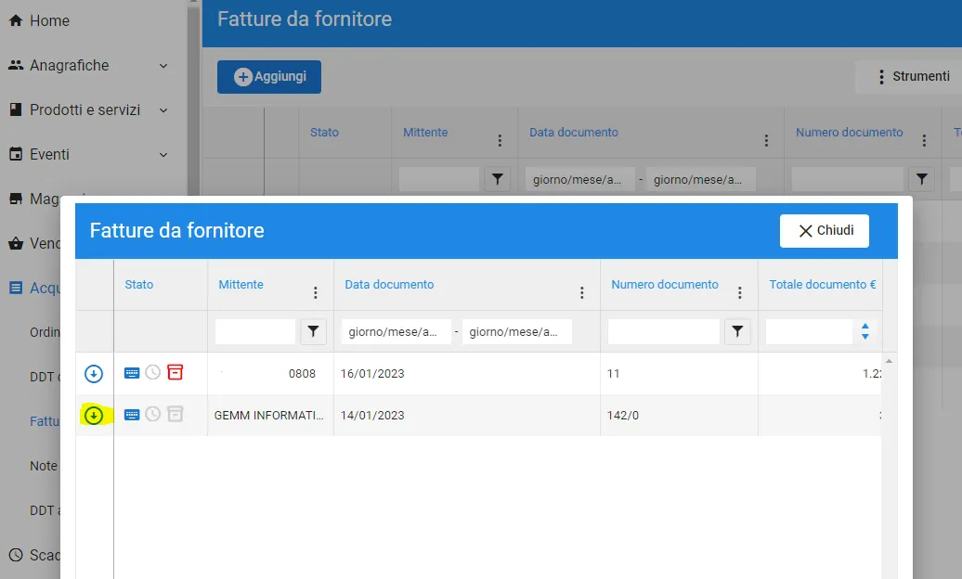Open the Note submenu entry
The image size is (962, 579).
click(x=45, y=466)
